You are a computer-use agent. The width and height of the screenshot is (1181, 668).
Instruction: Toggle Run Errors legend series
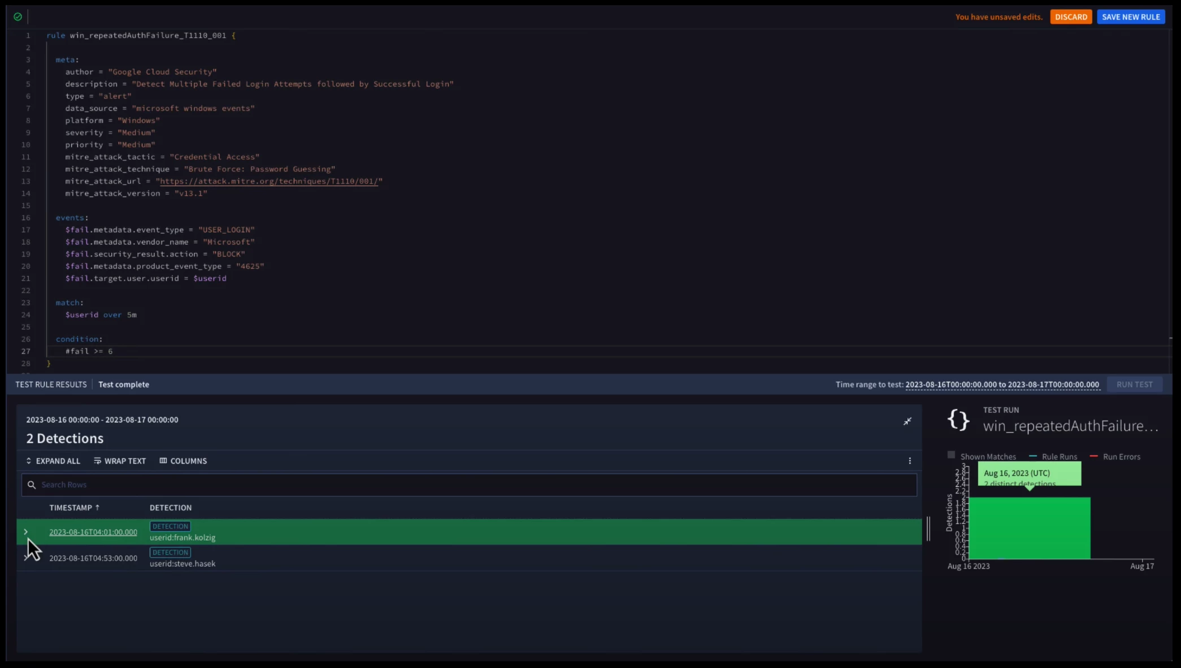[1115, 456]
